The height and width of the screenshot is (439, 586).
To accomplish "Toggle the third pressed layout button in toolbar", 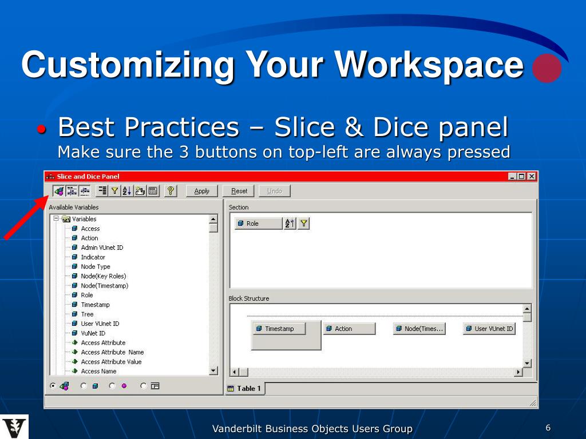I will (x=85, y=191).
